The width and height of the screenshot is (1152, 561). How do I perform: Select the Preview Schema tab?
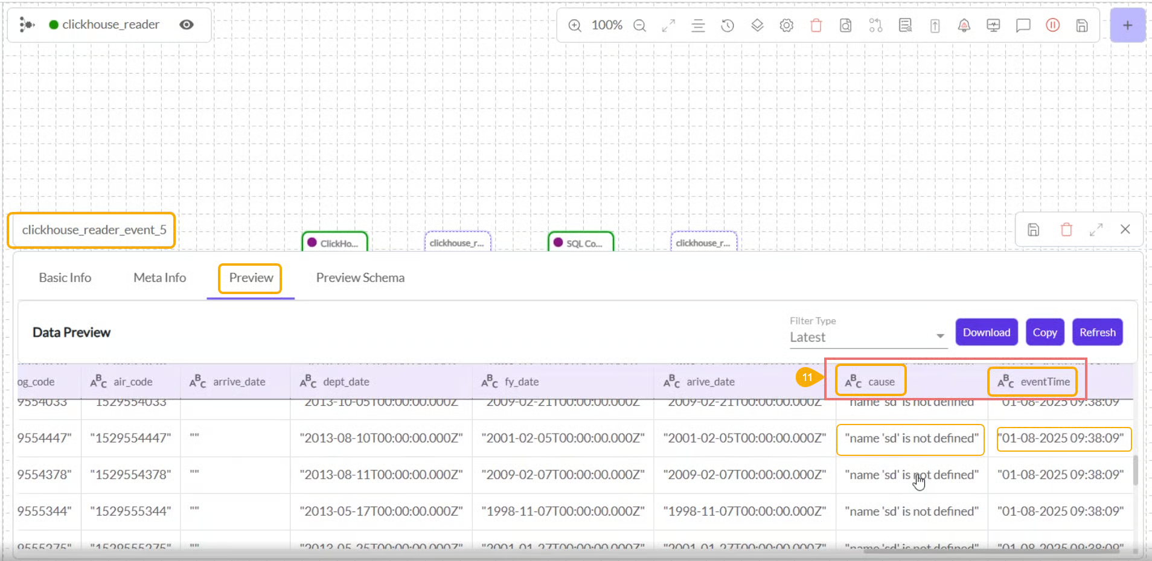(x=360, y=278)
